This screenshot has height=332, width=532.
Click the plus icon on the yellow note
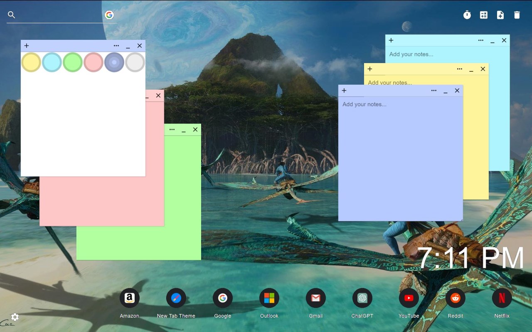(370, 69)
